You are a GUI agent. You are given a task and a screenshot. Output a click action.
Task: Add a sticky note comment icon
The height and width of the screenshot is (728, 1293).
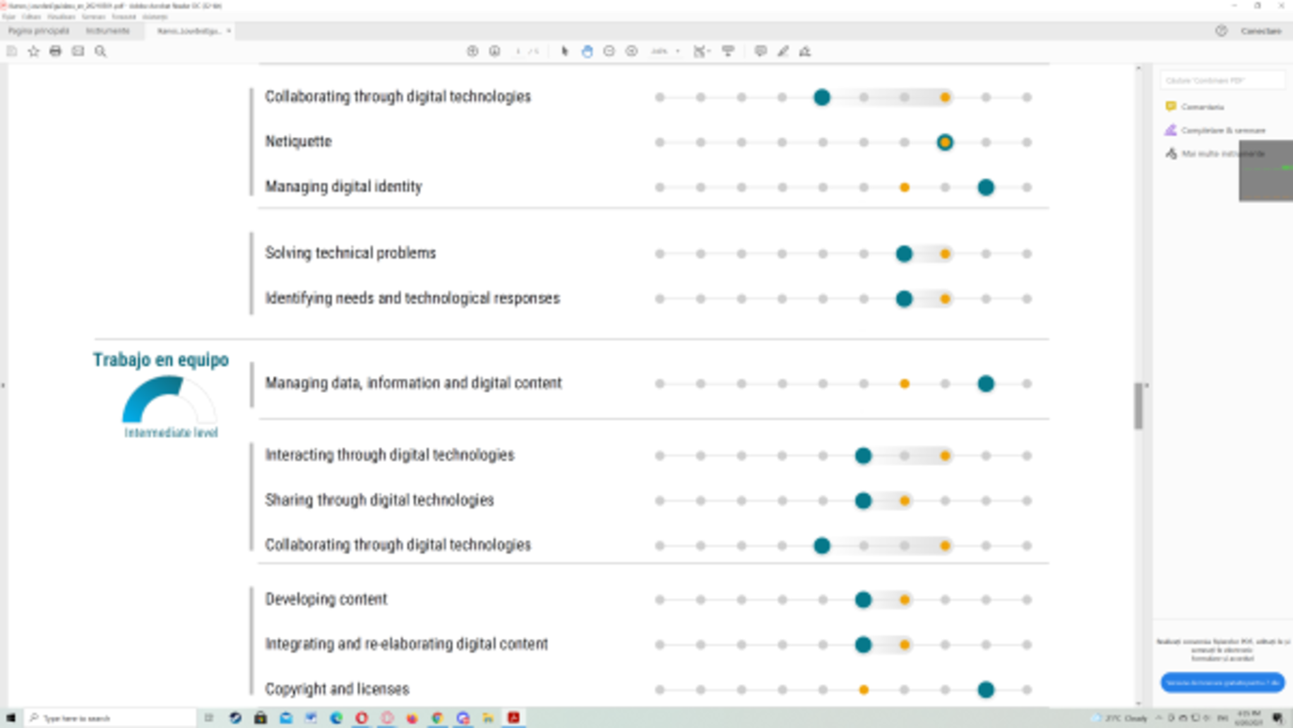click(760, 51)
